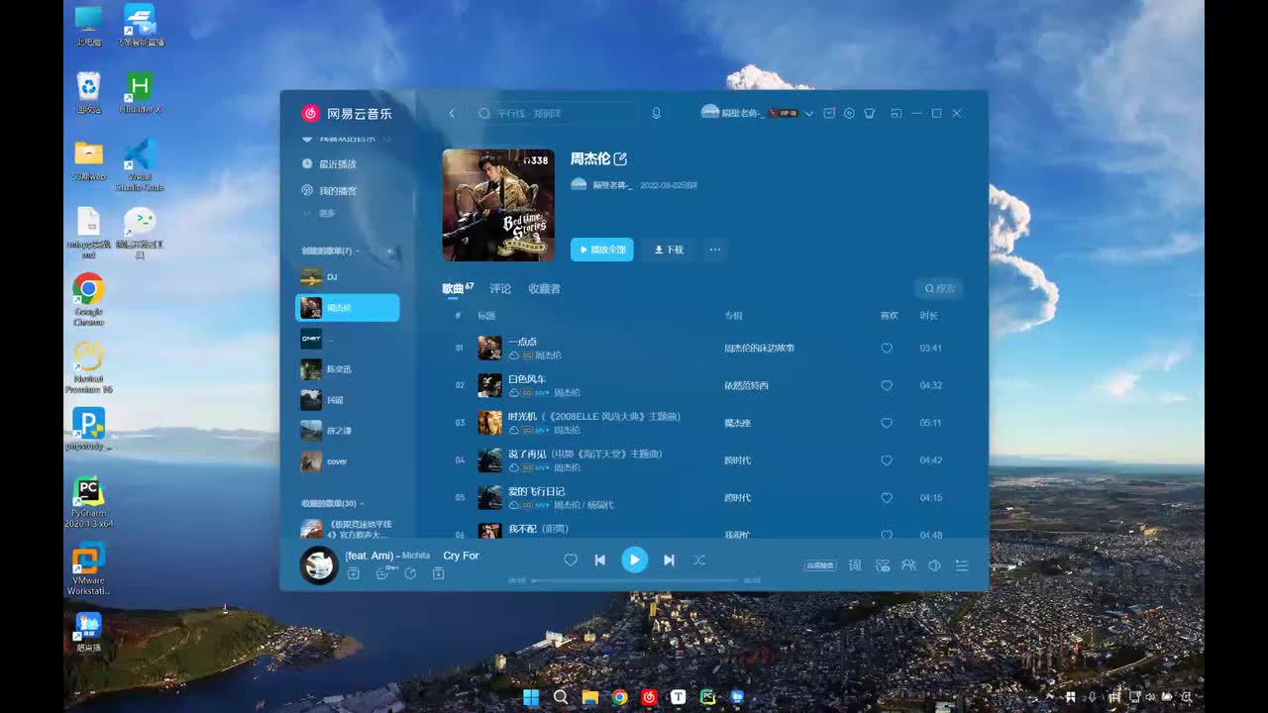The image size is (1268, 713).
Task: Expand the user account dropdown arrow
Action: tap(809, 114)
